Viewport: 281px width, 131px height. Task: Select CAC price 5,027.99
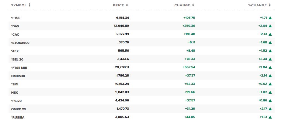122,34
